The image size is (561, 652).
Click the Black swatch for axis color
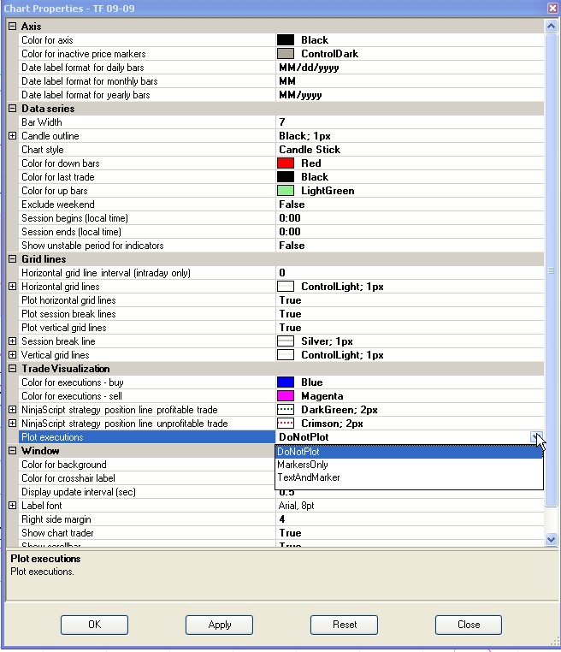tap(286, 40)
